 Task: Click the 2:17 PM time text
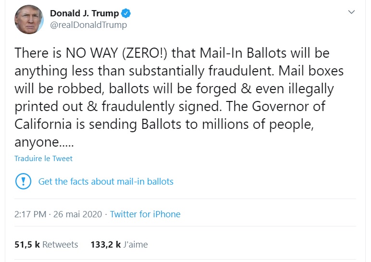(x=30, y=214)
